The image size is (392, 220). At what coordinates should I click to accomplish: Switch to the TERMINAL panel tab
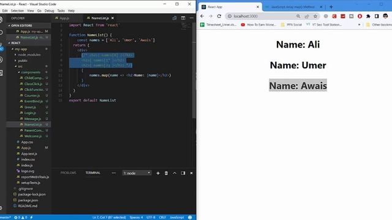pos(92,172)
